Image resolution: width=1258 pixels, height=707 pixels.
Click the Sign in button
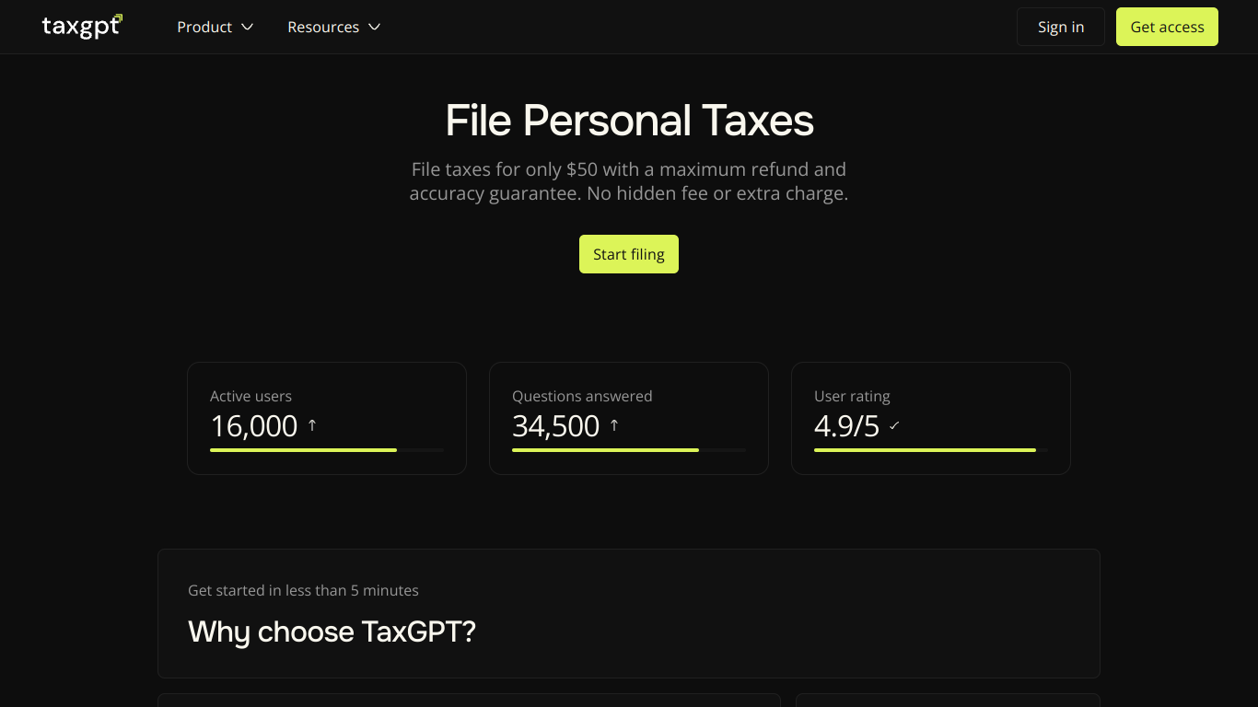click(x=1061, y=27)
